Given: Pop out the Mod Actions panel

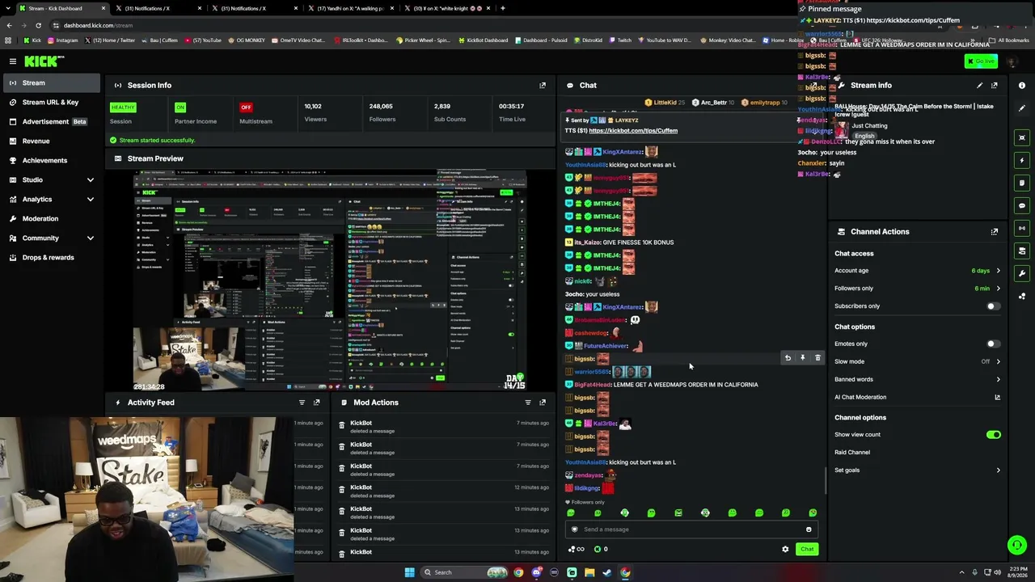Looking at the screenshot, I should click(x=543, y=402).
